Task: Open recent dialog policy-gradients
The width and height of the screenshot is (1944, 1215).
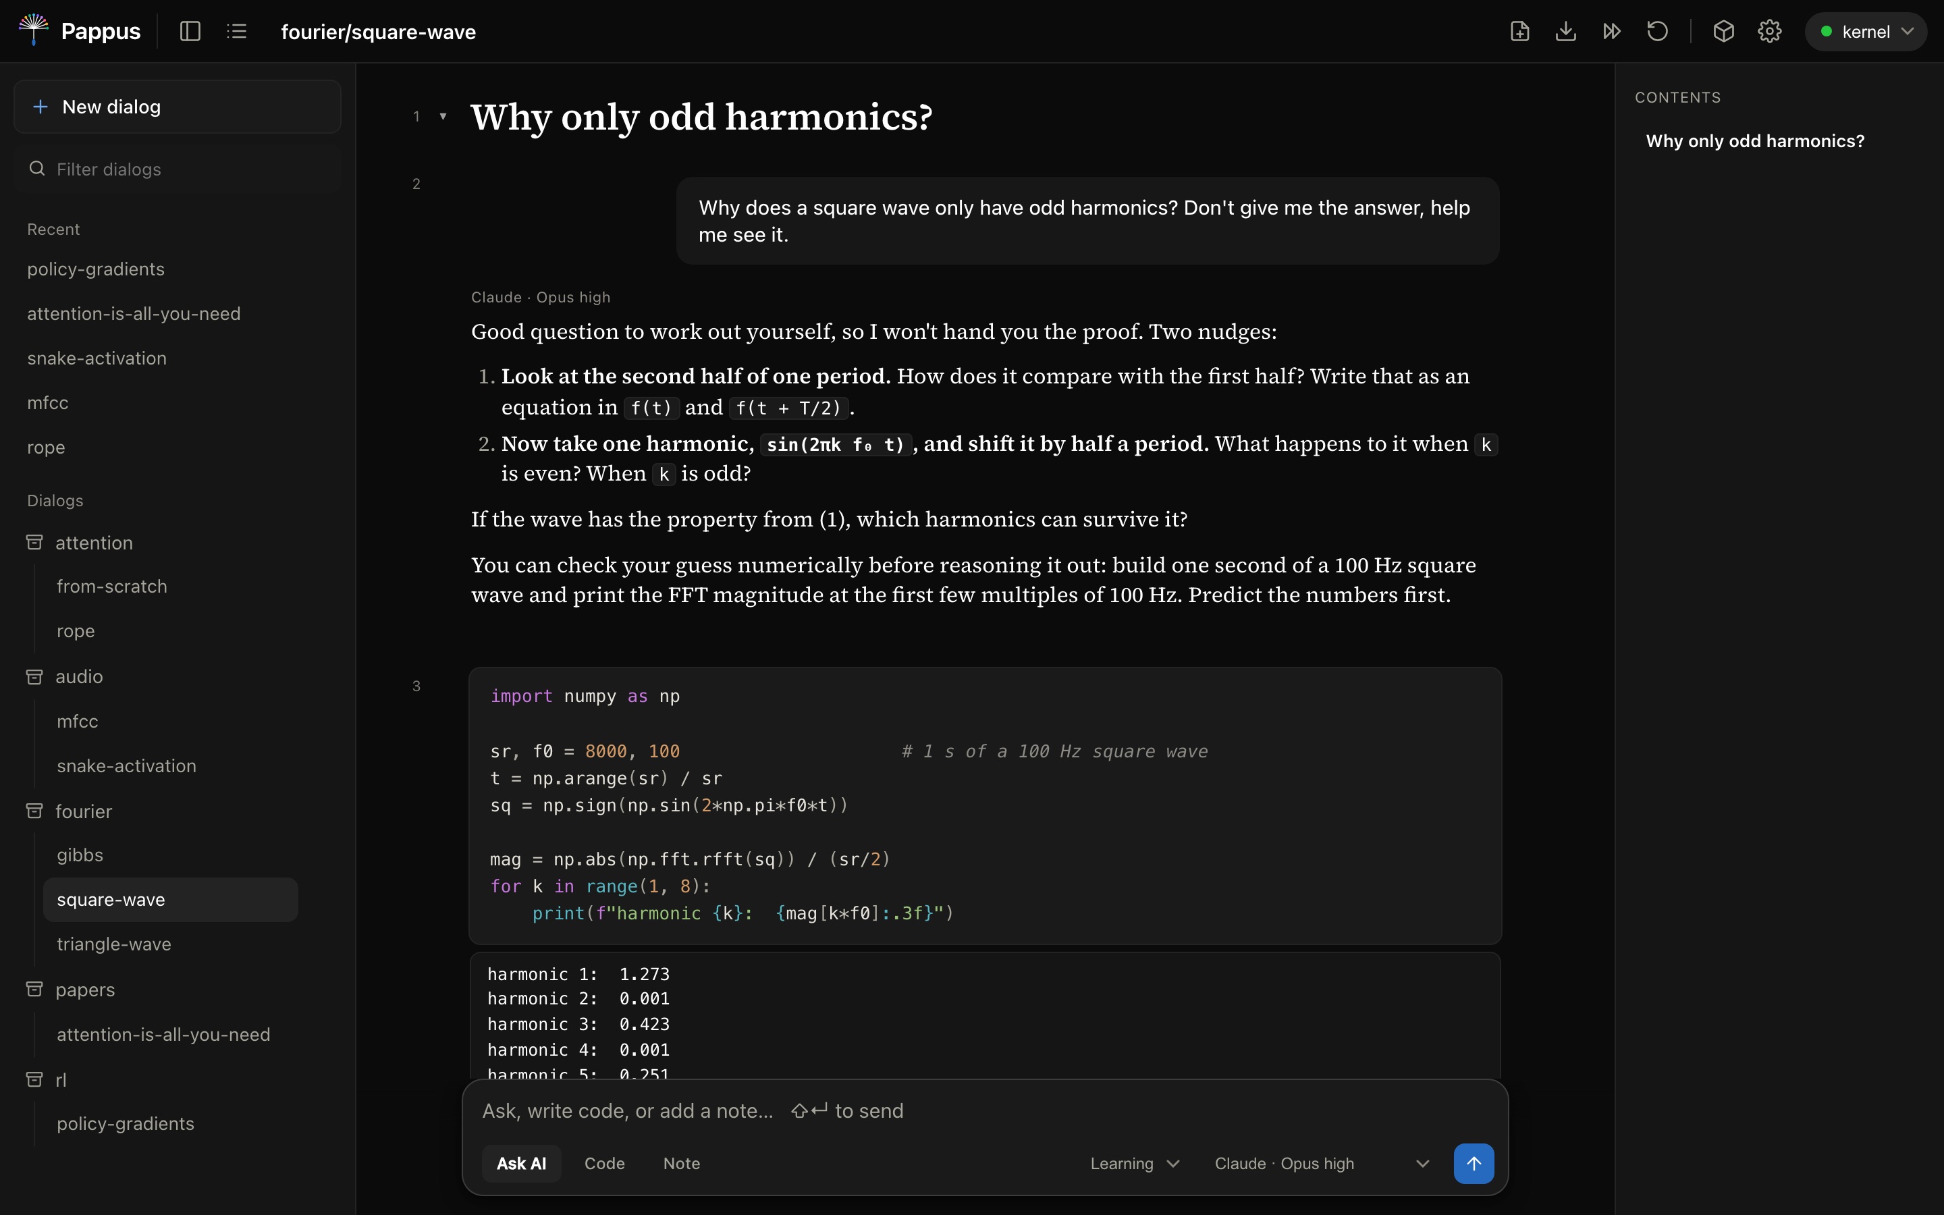Action: pyautogui.click(x=96, y=269)
